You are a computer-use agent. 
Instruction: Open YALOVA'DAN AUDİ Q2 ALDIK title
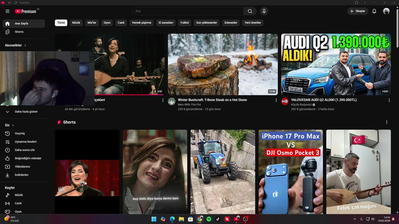point(324,100)
